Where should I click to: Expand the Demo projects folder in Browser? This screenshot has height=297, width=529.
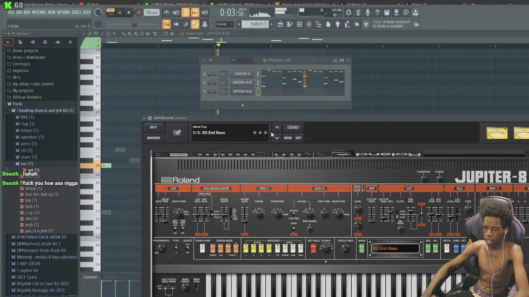pyautogui.click(x=25, y=51)
